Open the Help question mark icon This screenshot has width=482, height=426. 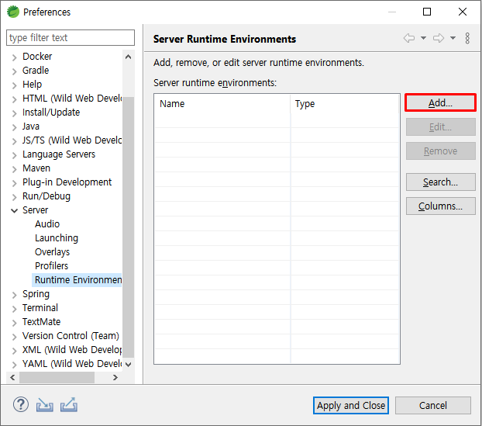21,404
